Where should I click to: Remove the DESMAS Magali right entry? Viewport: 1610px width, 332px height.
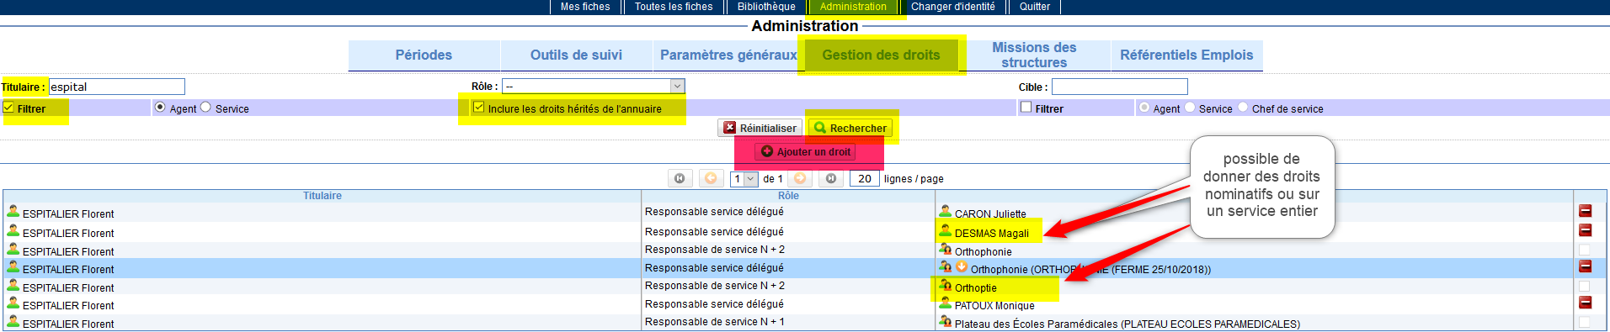point(1585,229)
